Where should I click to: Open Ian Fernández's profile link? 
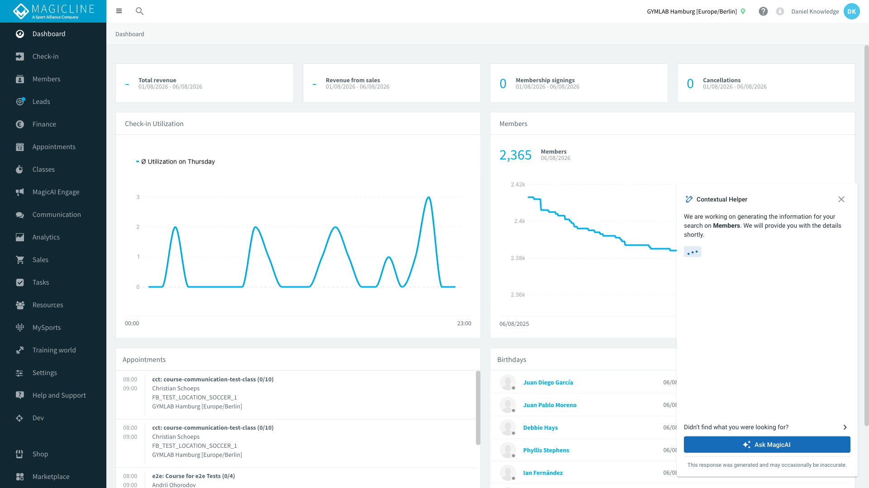pyautogui.click(x=543, y=473)
